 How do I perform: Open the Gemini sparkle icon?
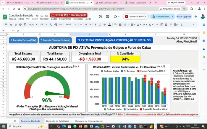pos(196,16)
